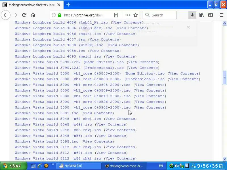
Task: Switch to thelonghornarchive taskbar button
Action: [124, 166]
